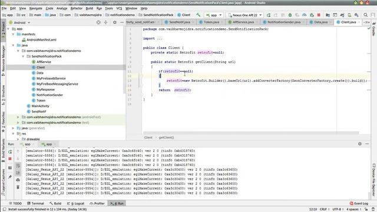Expand the java (generated) folder
Viewport: 377px width, 212px height.
pos(13,128)
